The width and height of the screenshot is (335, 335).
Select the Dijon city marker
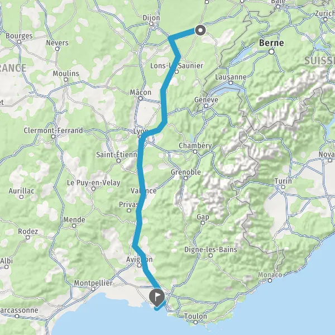click(151, 23)
